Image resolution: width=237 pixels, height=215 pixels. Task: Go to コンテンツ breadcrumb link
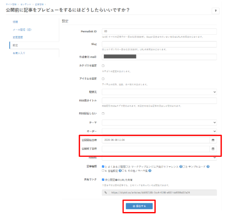[26, 4]
